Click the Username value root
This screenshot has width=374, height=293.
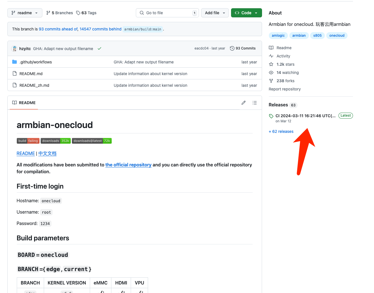pos(46,212)
